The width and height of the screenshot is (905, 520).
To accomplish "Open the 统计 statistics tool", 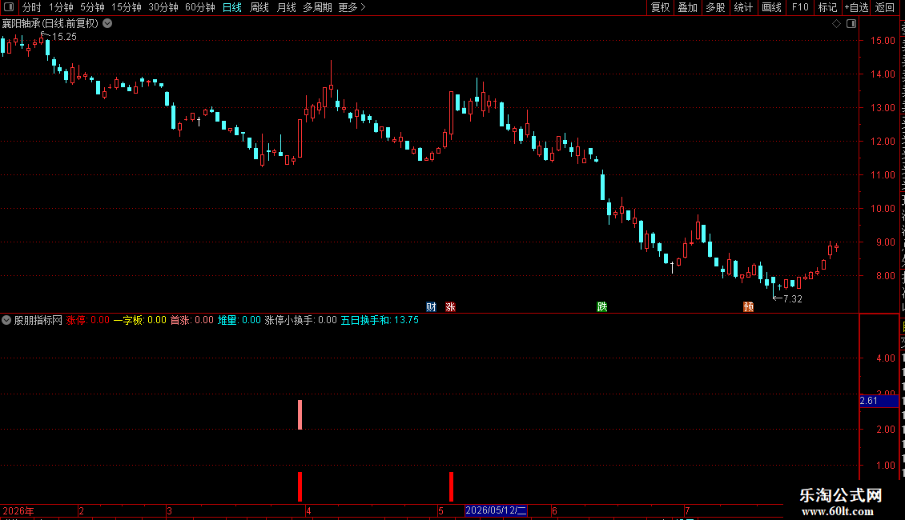I will 742,7.
